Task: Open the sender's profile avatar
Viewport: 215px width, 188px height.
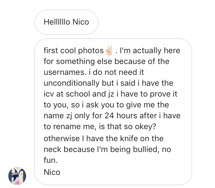Action: (x=17, y=176)
